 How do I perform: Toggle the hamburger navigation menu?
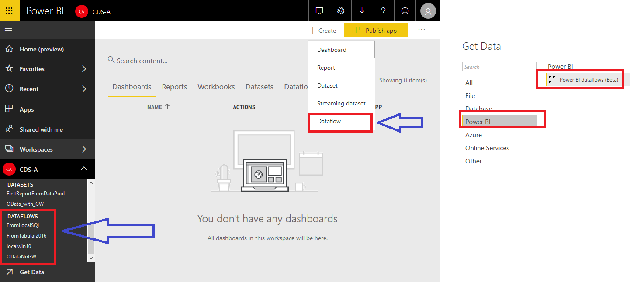click(x=8, y=30)
